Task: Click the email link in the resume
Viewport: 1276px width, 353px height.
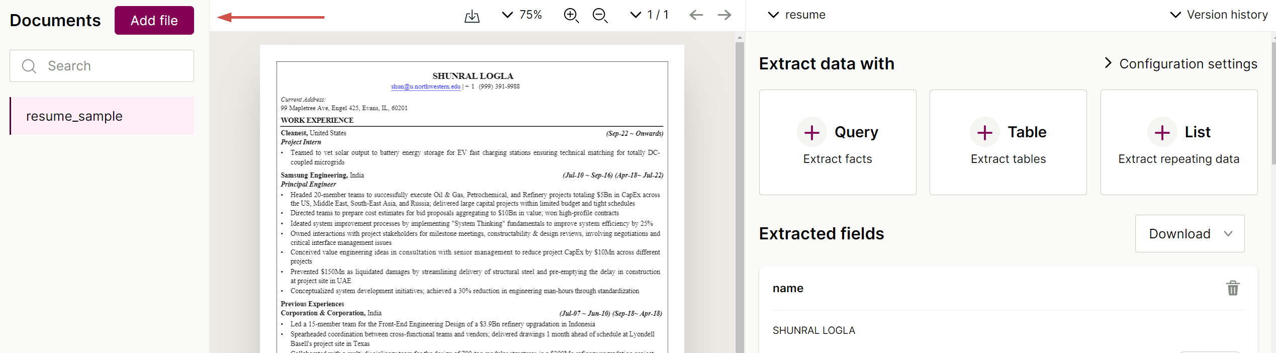Action: [x=426, y=86]
